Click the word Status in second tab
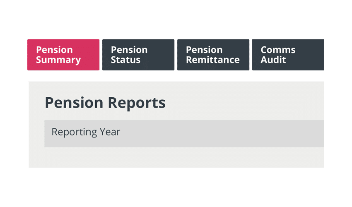The height and width of the screenshot is (207, 352). 125,60
